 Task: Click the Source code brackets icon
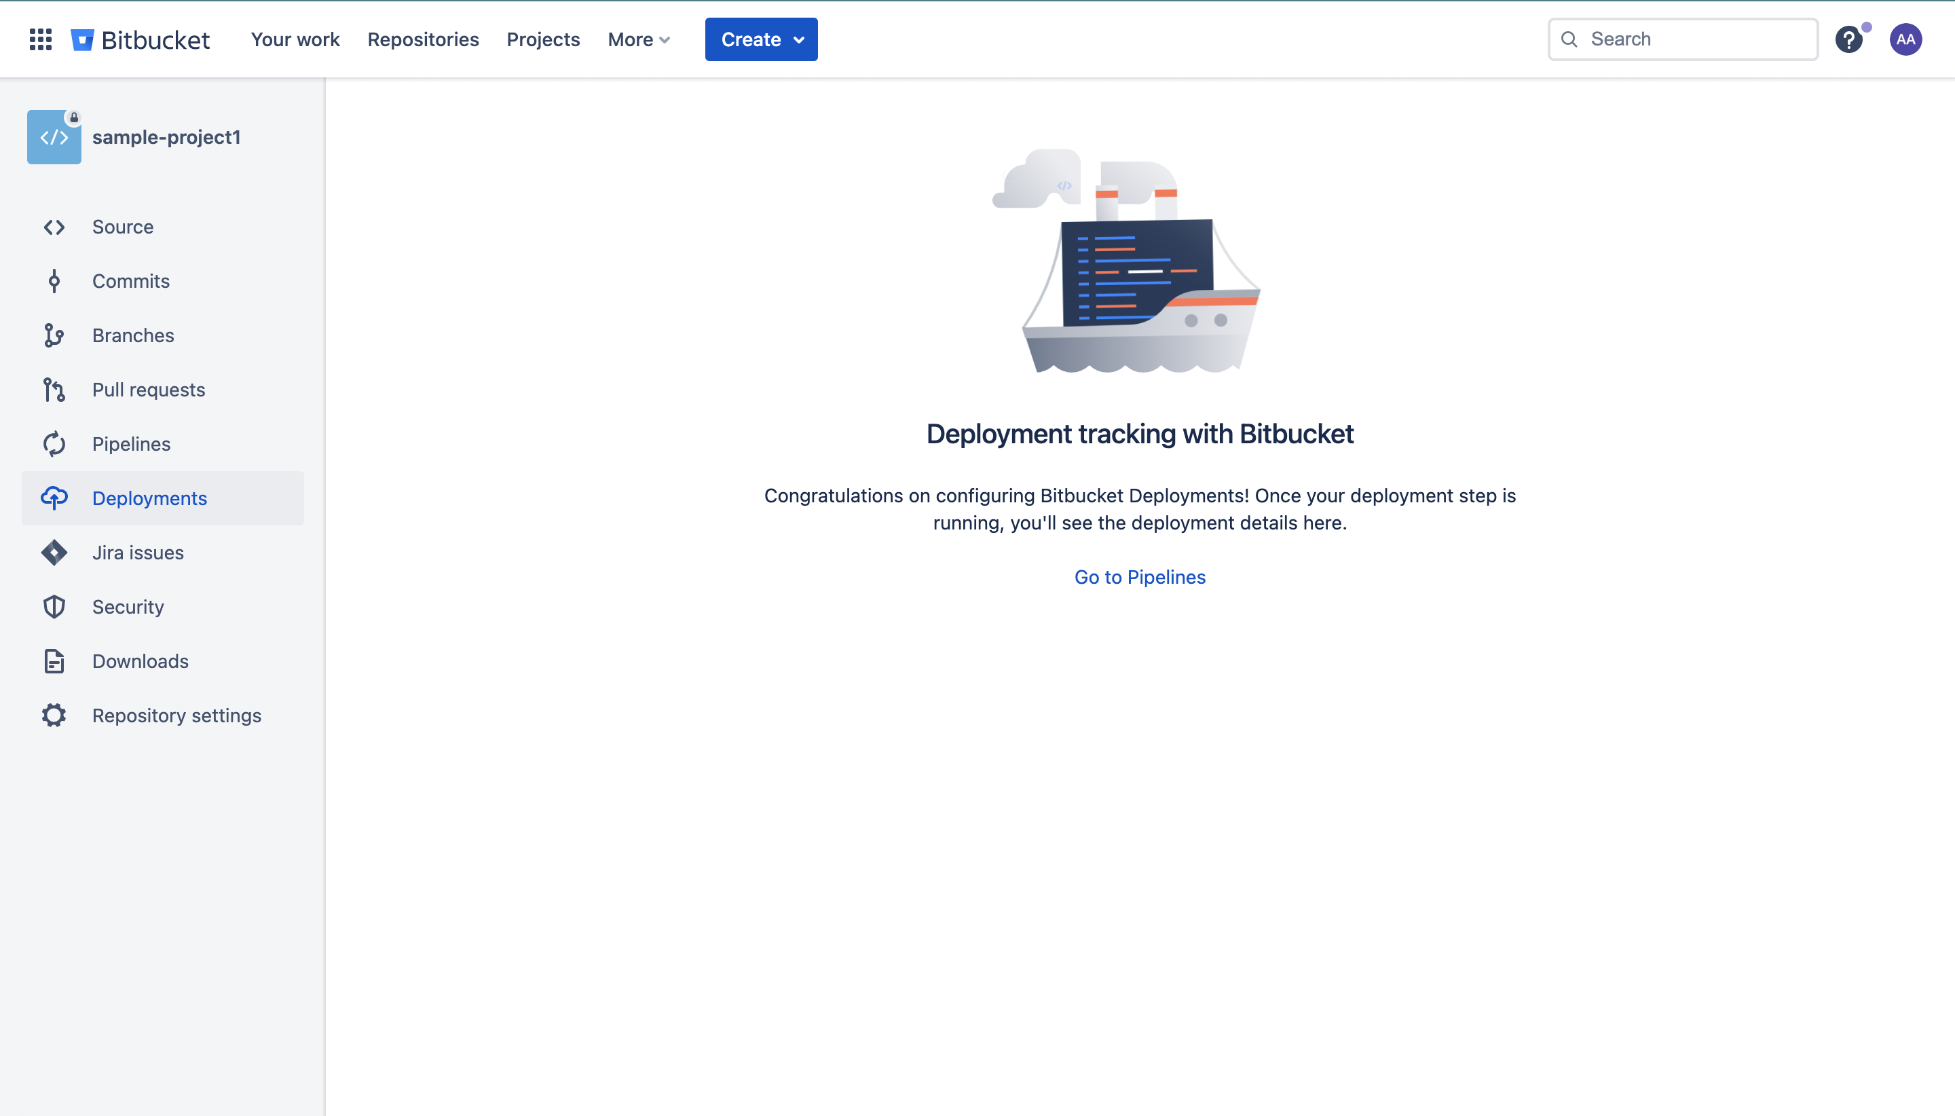(54, 227)
